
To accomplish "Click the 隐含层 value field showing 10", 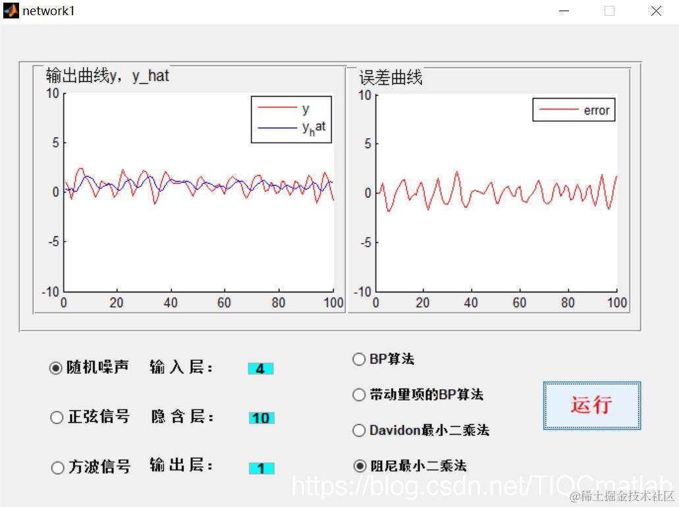I will [261, 418].
